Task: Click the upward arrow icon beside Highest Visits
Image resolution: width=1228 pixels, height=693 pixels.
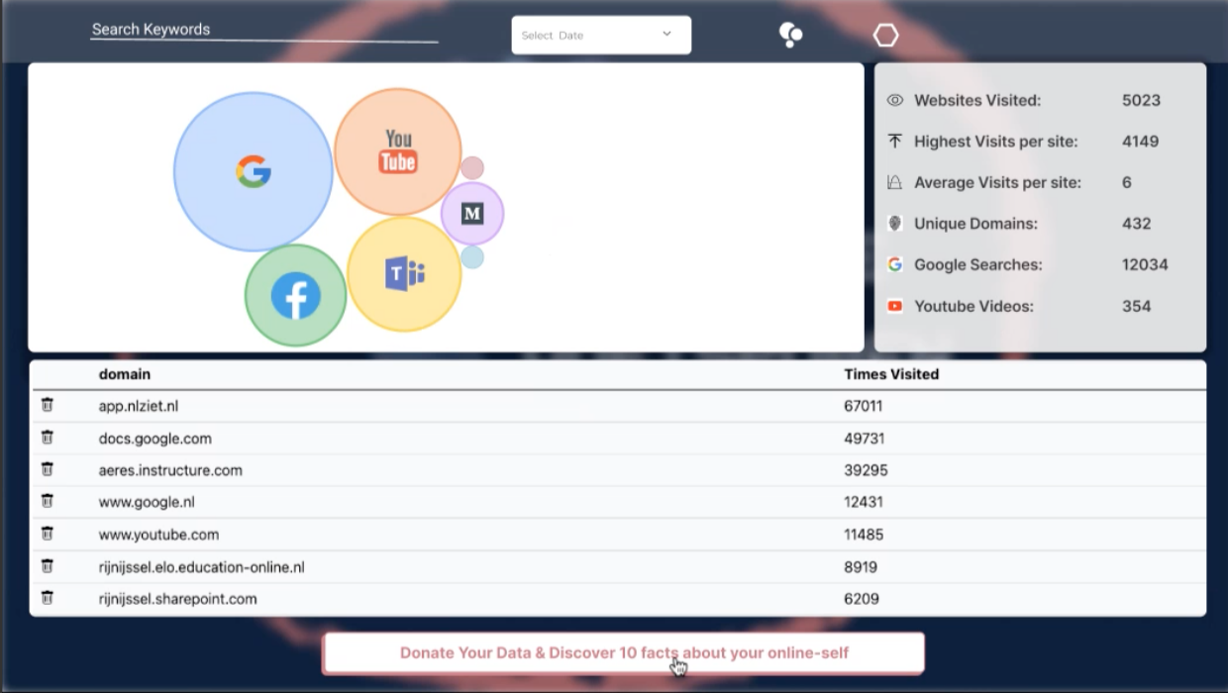Action: (895, 142)
